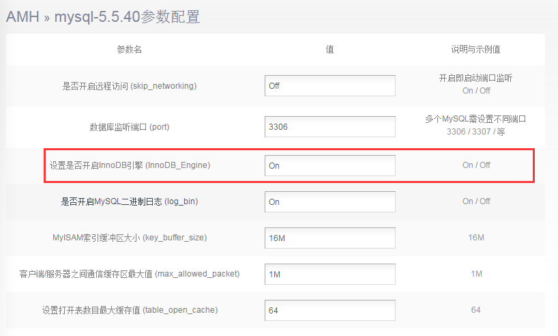Click the 多个MySQL需设置不同端口 description text
This screenshot has height=336, width=558.
pos(475,120)
